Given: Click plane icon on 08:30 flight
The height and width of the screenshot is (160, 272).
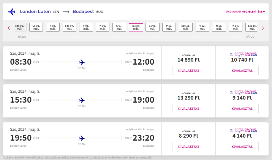Looking at the screenshot, I should [x=82, y=62].
